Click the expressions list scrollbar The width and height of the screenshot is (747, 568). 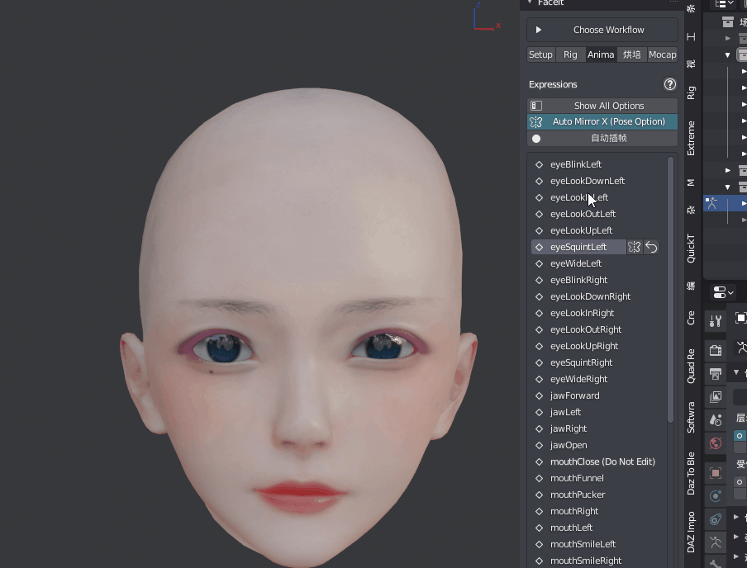coord(670,290)
